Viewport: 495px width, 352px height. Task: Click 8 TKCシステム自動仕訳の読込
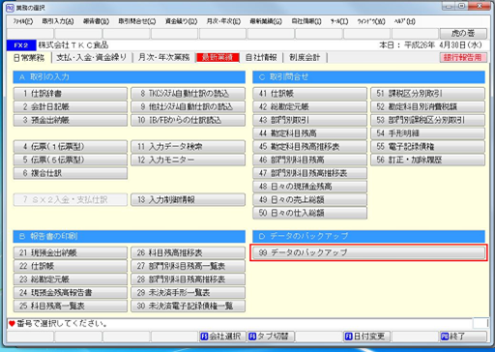[188, 94]
